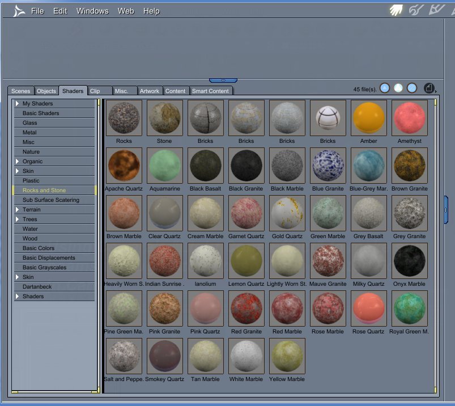Select the Basic Shaders folder
Viewport: 455px width, 406px height.
[x=54, y=113]
